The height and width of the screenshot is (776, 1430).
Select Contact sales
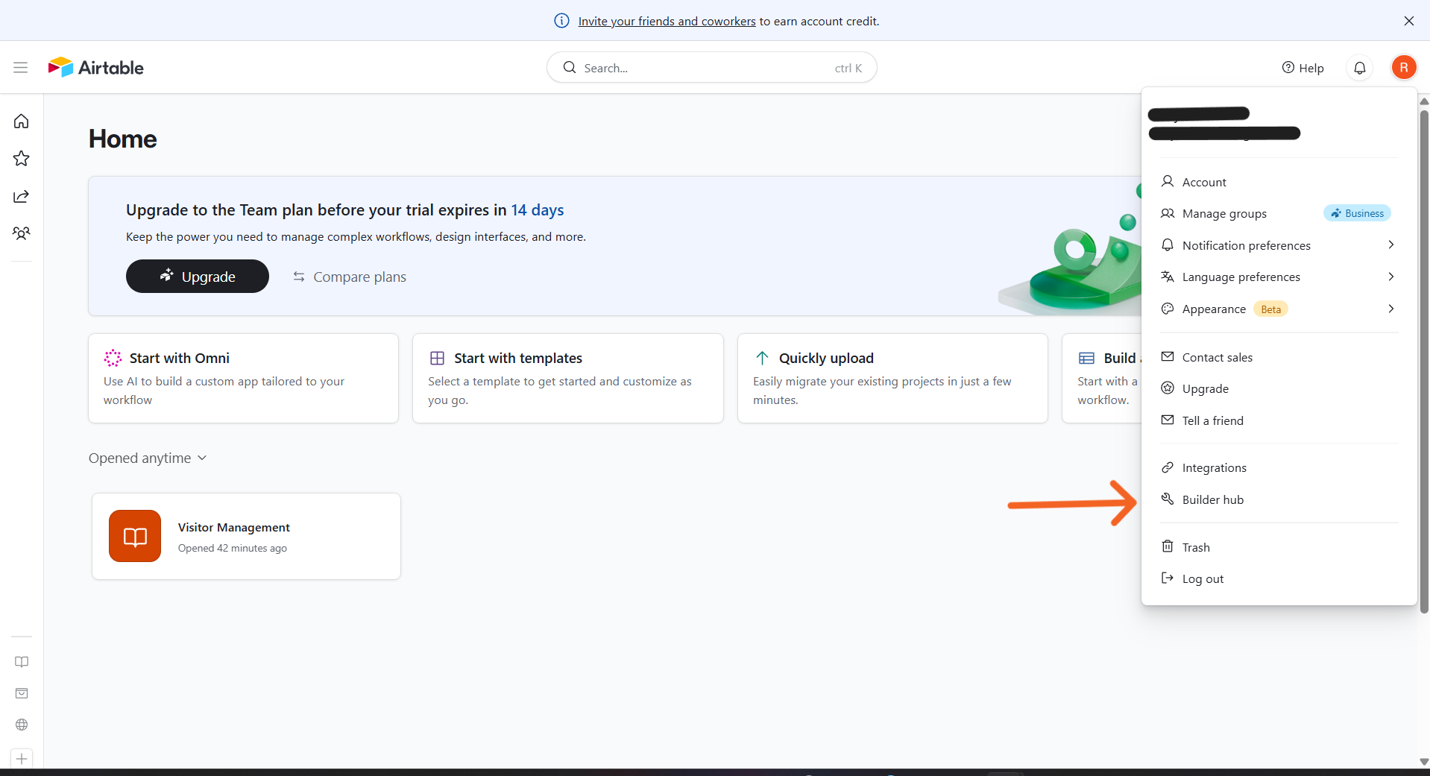point(1279,357)
